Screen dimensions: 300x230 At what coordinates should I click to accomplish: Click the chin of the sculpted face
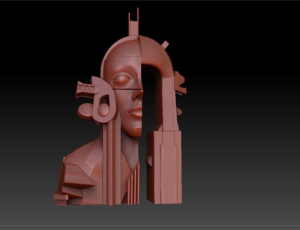tap(136, 130)
